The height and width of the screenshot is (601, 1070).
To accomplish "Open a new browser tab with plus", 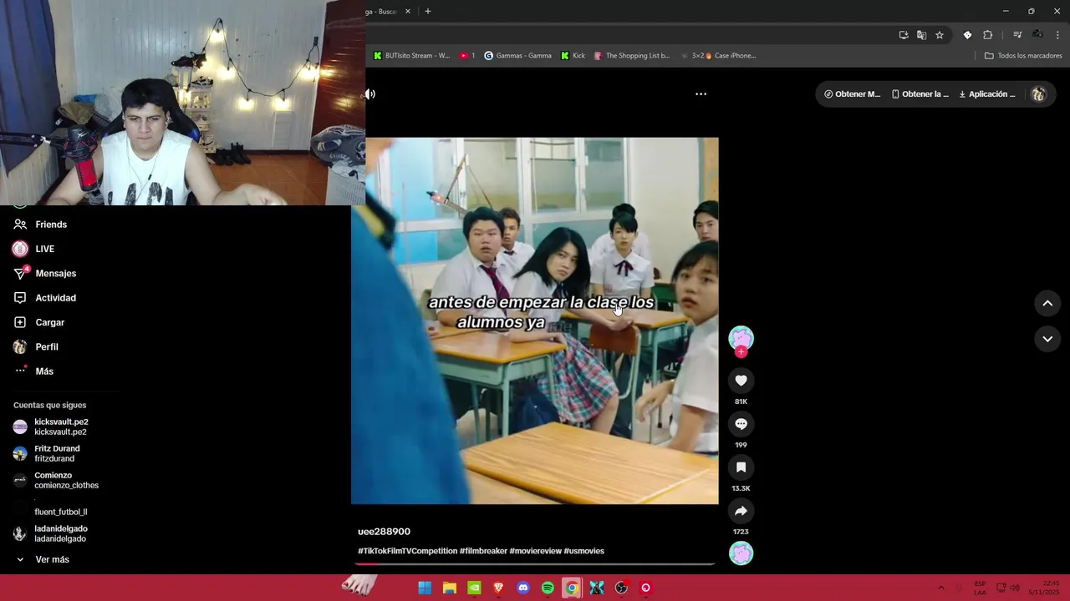I will point(428,12).
